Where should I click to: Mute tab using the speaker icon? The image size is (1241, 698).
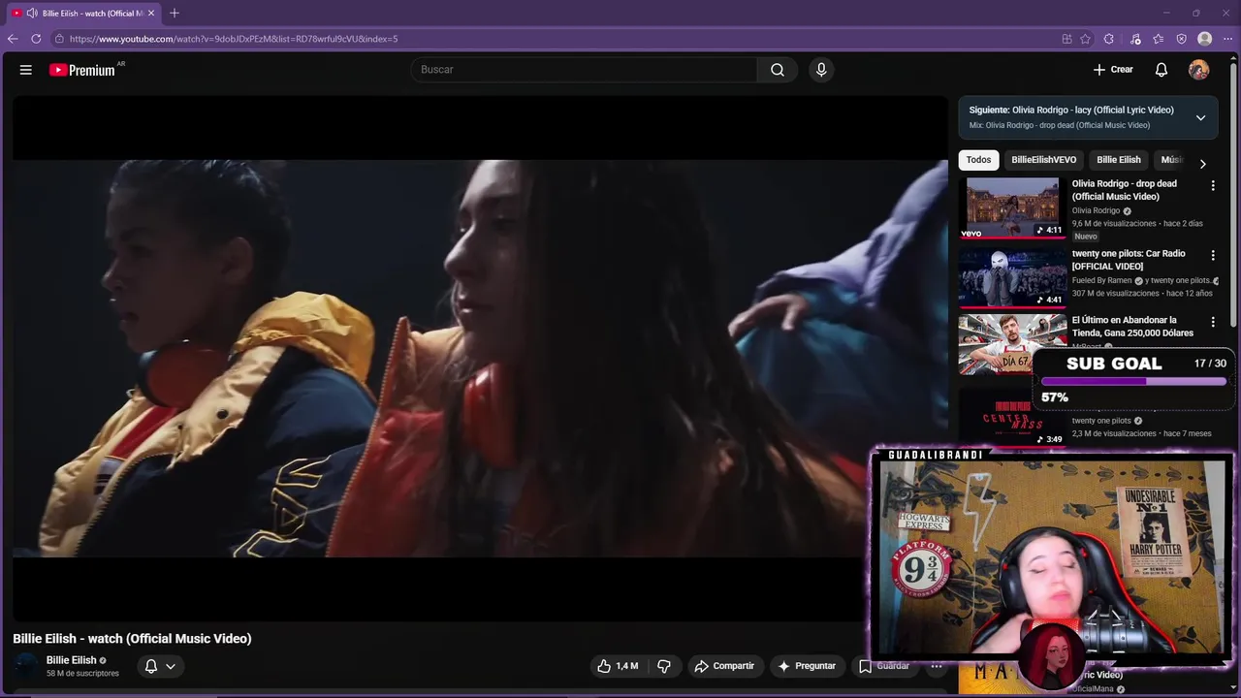point(32,13)
